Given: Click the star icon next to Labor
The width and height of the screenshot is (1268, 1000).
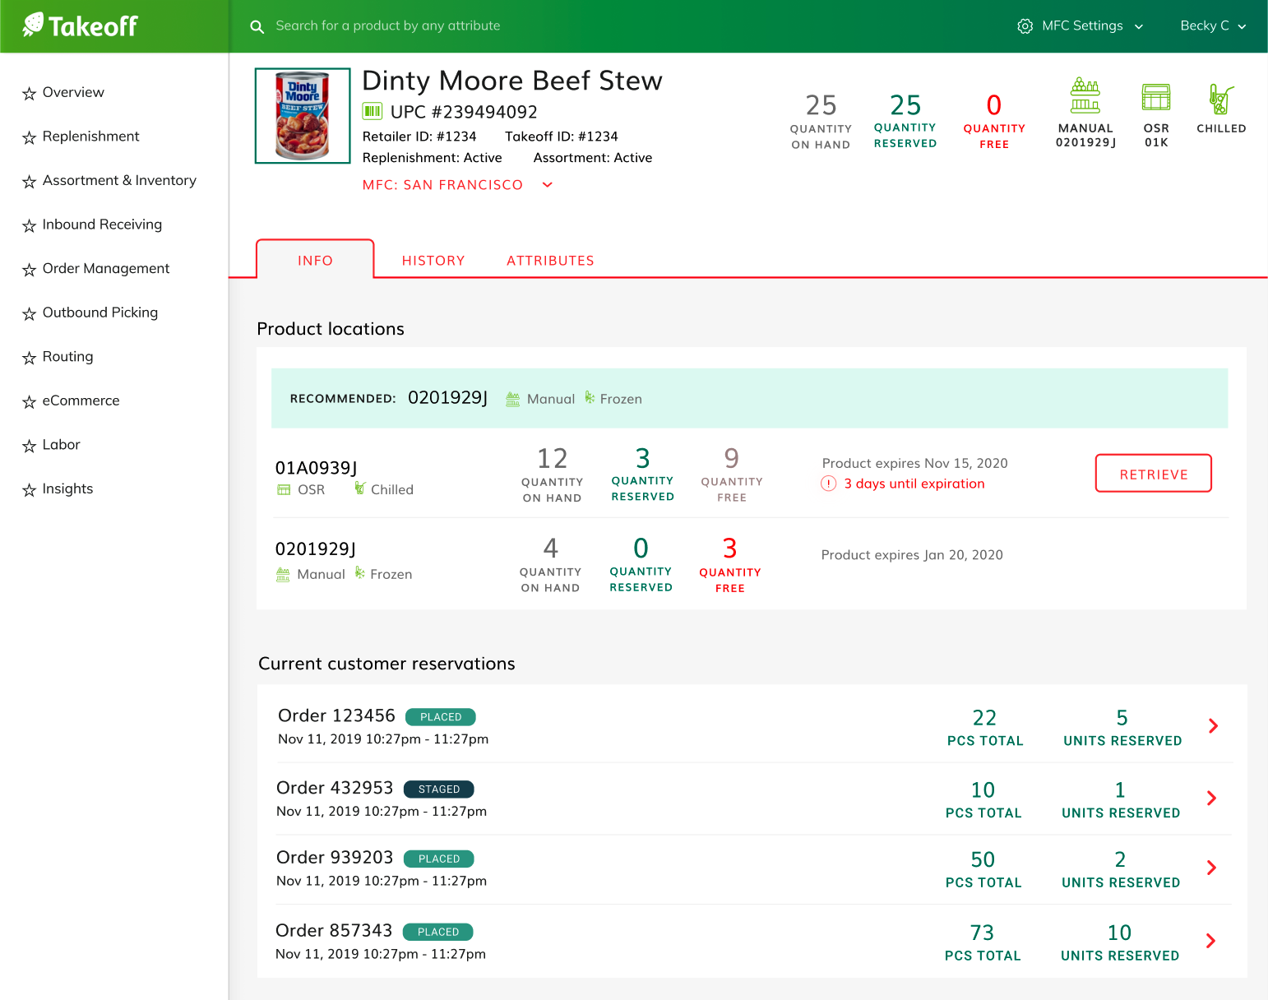Looking at the screenshot, I should 30,446.
